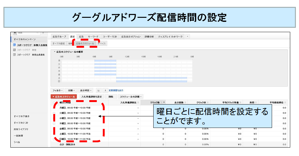This screenshot has width=299, height=156.
Task: Open help icon beside 平均掲載順位 header
Action: pos(285,102)
